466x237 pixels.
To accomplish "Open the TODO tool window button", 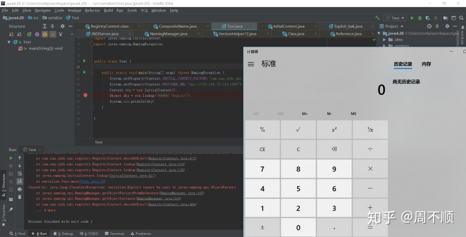I will (x=89, y=233).
